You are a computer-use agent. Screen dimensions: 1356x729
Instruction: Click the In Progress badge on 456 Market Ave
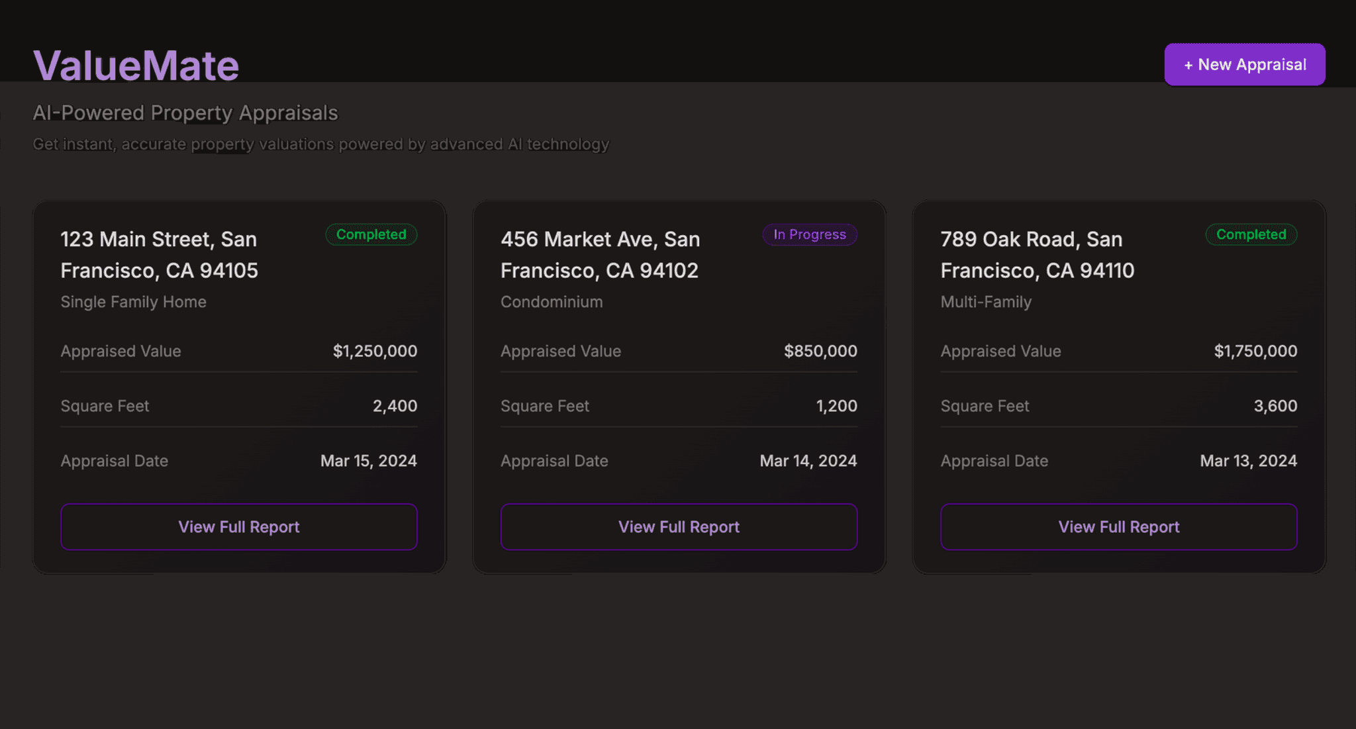point(809,234)
